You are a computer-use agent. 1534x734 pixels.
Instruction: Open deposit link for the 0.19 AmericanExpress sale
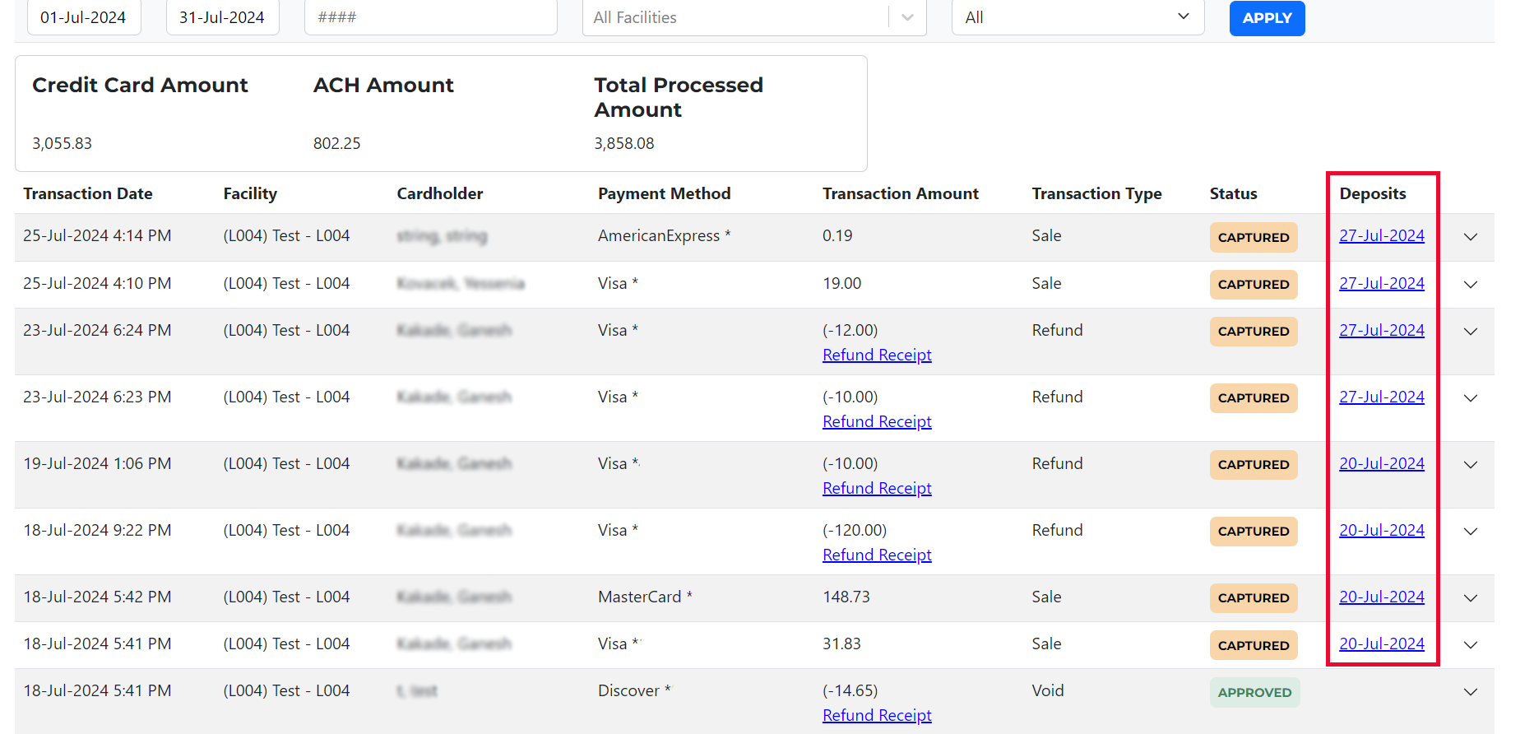coord(1382,236)
